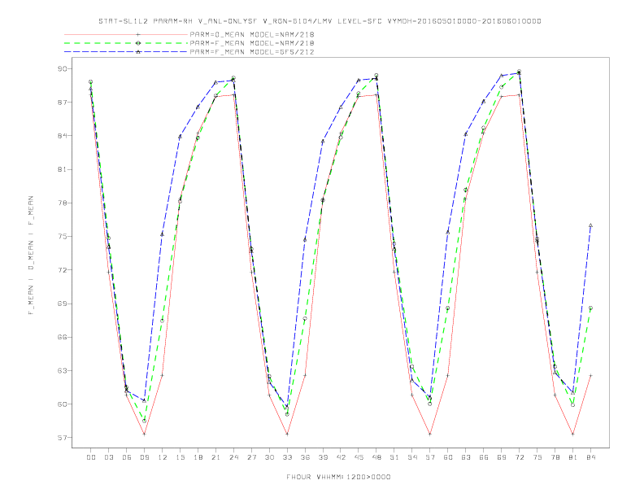Click x-axis tick label 15
The height and width of the screenshot is (498, 644).
pos(180,457)
